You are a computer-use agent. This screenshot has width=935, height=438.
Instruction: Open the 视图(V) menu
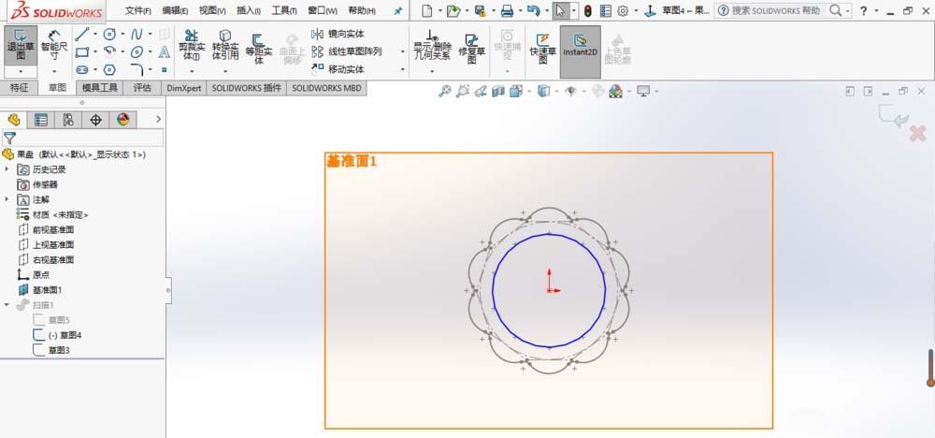[211, 10]
